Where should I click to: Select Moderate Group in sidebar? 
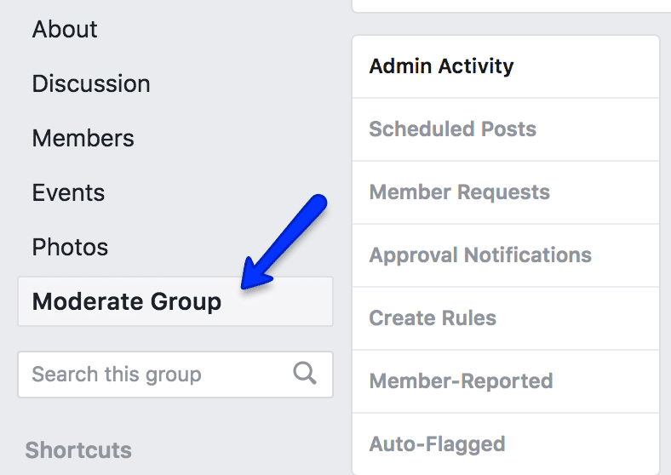175,301
